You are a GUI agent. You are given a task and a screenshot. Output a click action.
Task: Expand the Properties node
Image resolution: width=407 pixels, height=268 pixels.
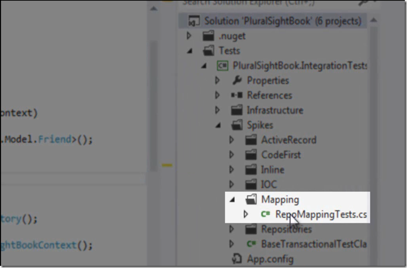click(x=217, y=80)
